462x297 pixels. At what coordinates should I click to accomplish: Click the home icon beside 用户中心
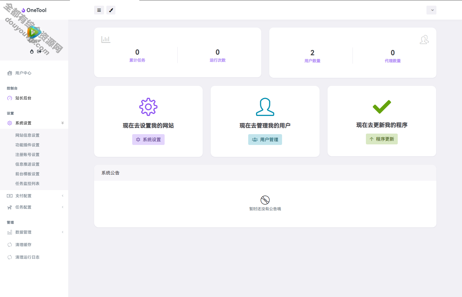[x=10, y=73]
